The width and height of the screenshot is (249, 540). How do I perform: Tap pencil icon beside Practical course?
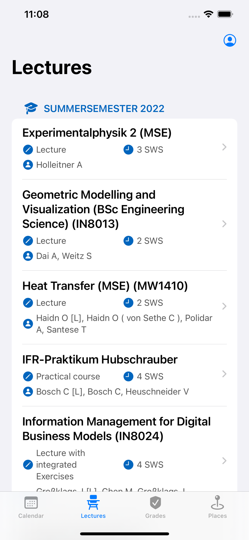[x=28, y=376]
